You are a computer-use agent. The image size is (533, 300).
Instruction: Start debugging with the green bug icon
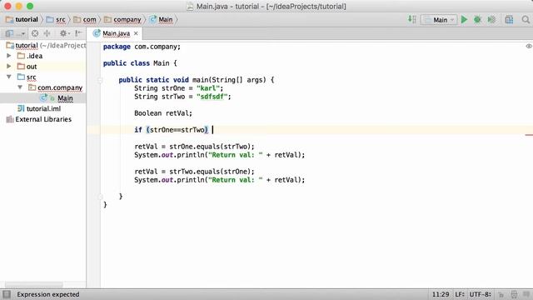[477, 20]
